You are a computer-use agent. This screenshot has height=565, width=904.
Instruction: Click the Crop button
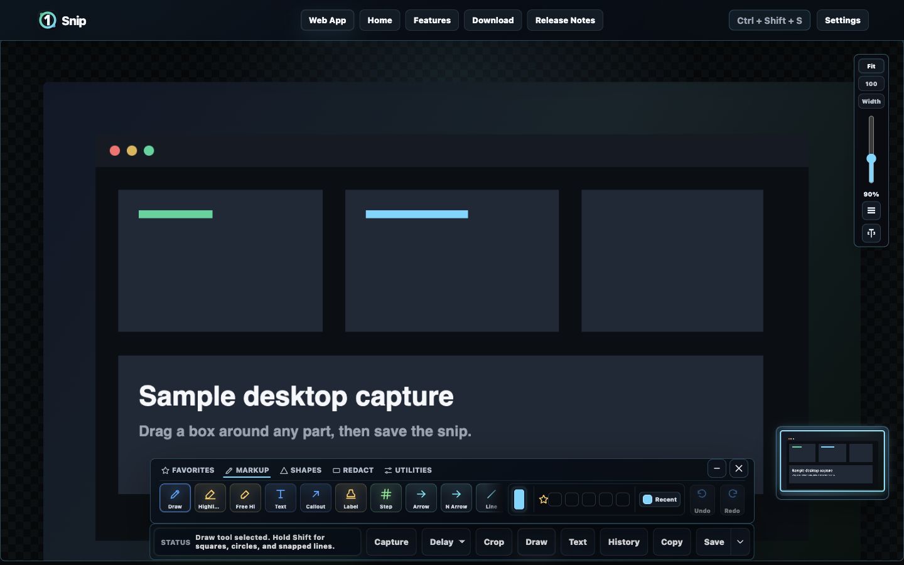494,542
